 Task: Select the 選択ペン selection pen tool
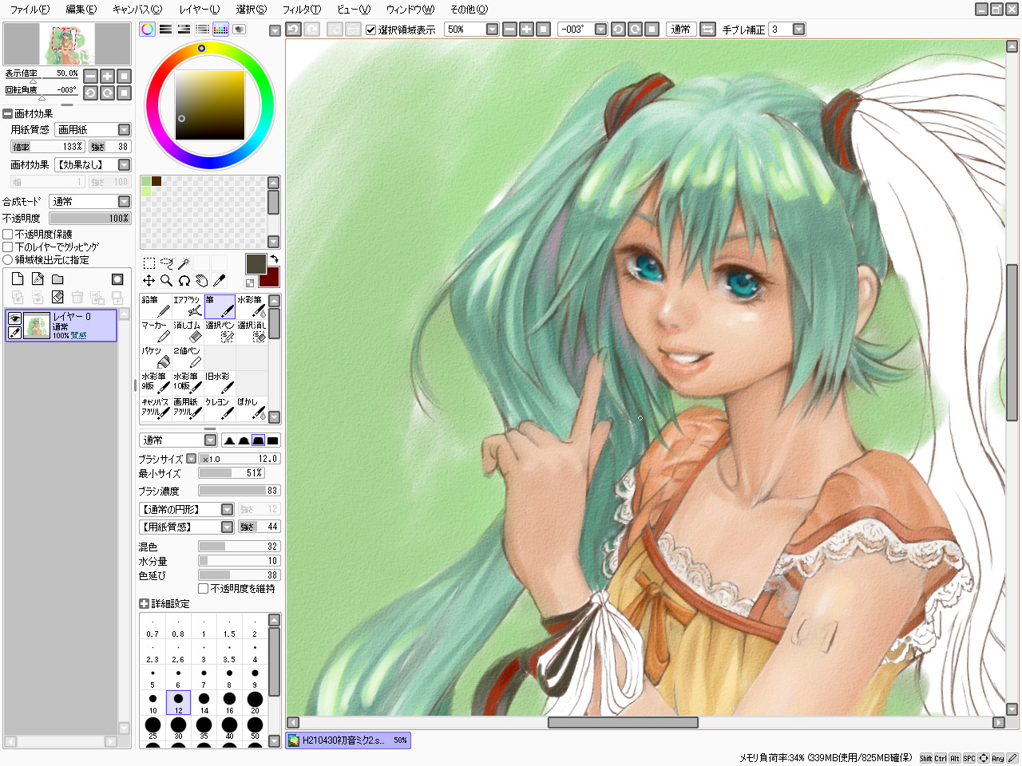coord(220,333)
